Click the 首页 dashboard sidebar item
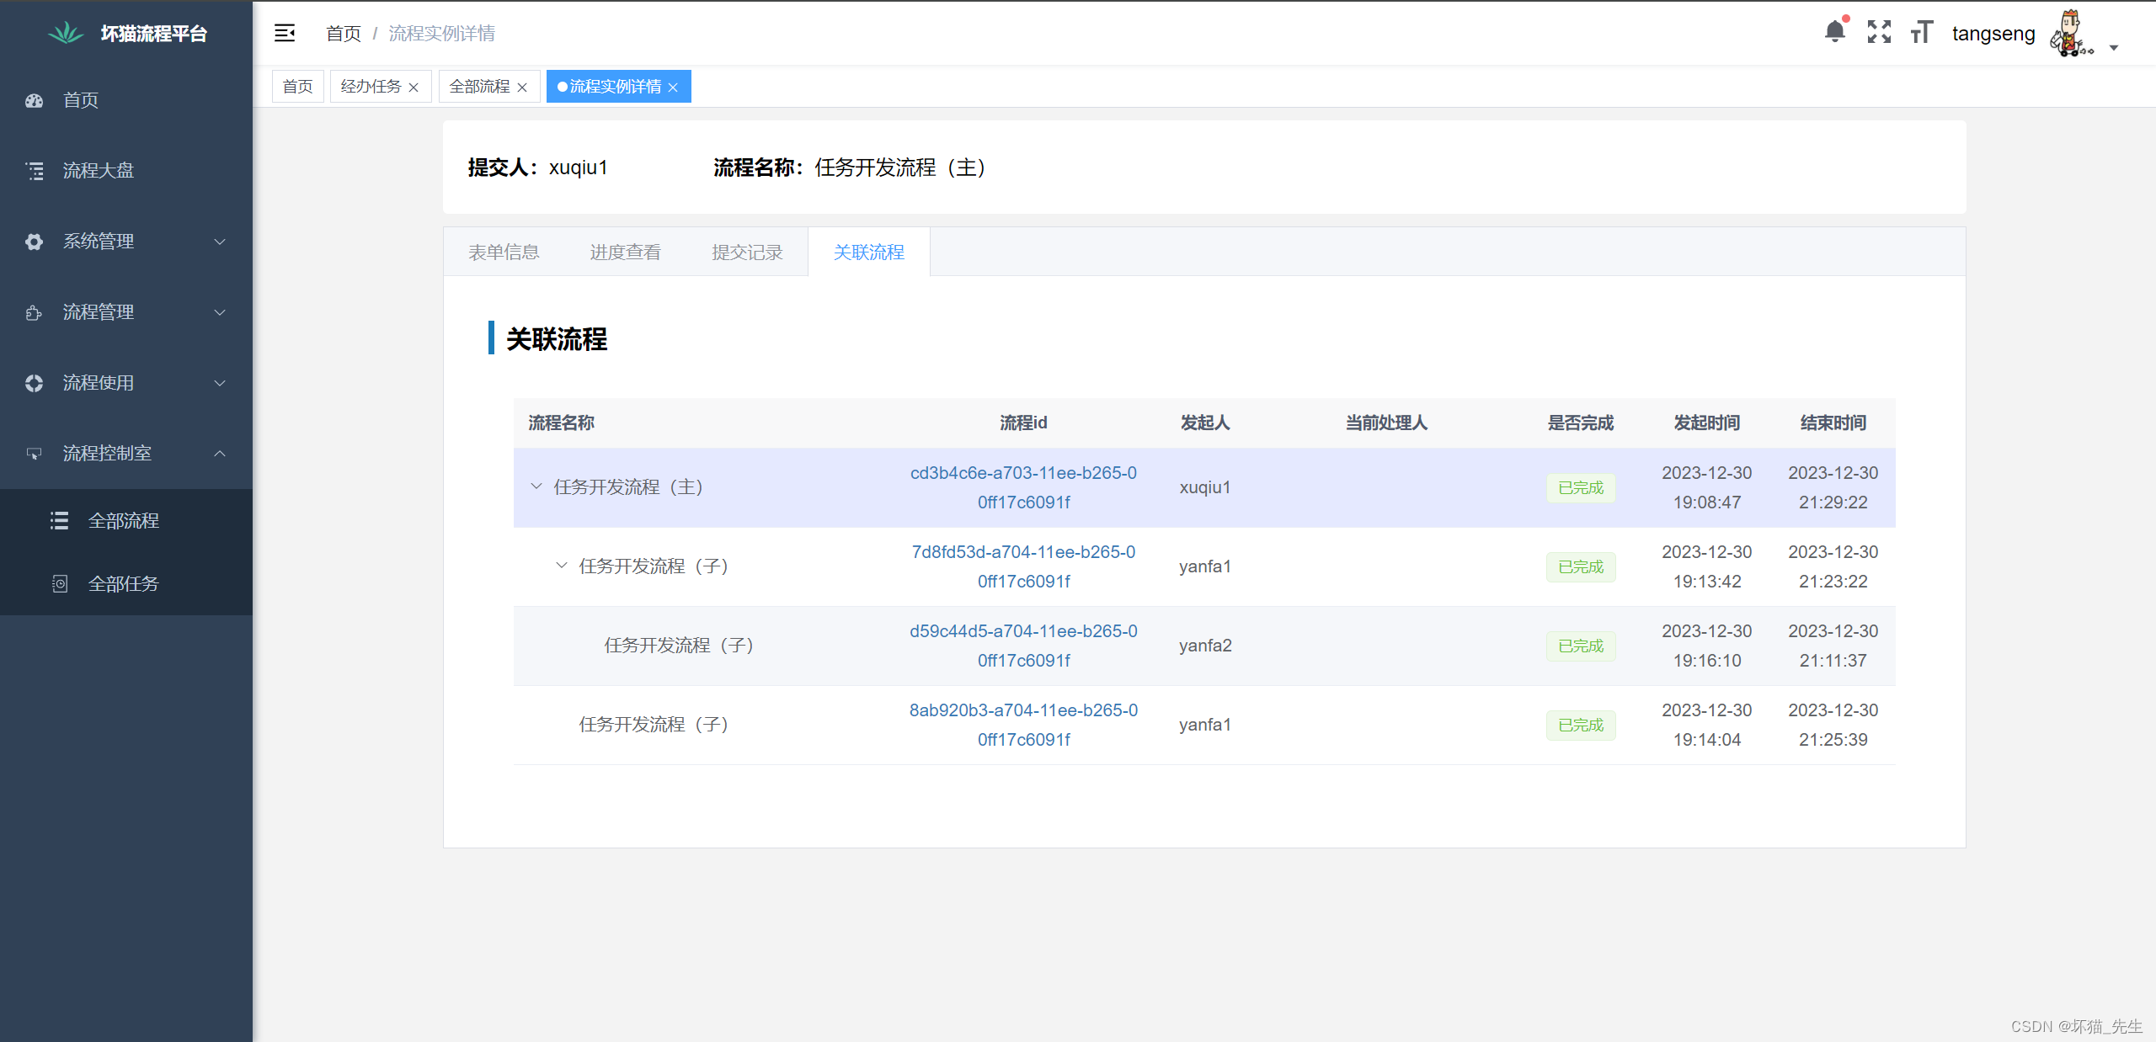 81,100
